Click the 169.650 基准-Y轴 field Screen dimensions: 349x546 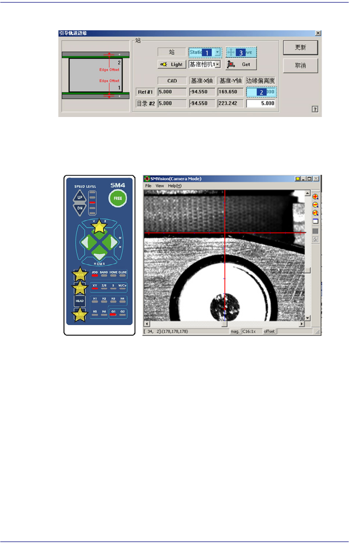(230, 92)
